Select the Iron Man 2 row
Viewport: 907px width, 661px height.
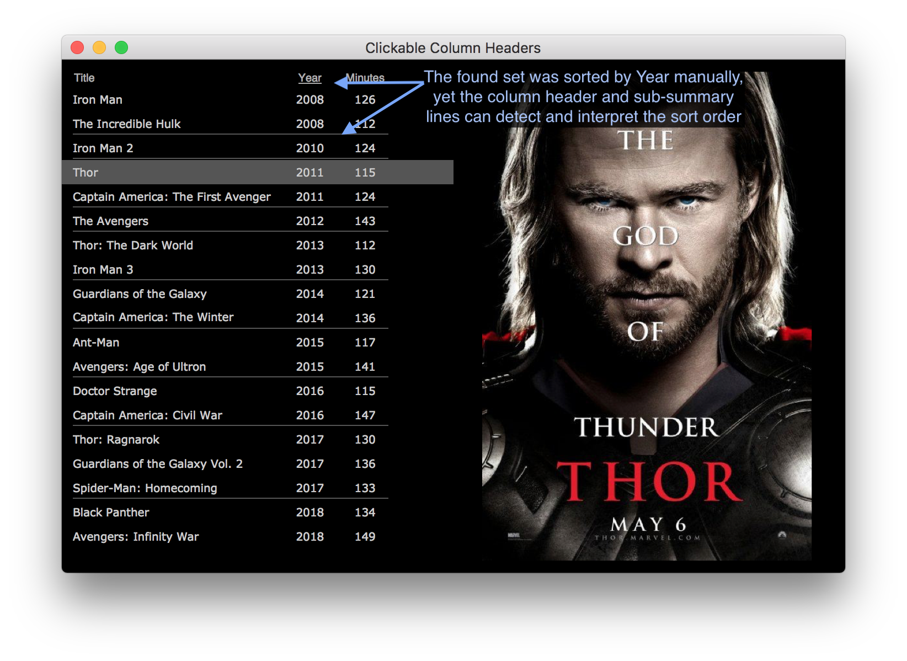pyautogui.click(x=103, y=148)
